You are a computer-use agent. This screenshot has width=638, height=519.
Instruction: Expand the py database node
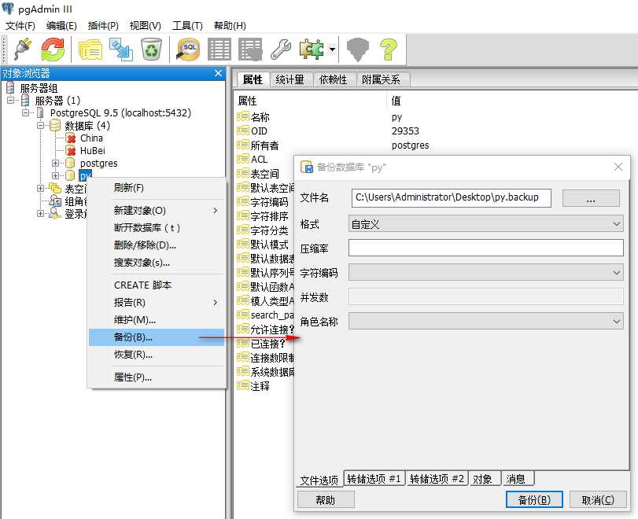55,175
